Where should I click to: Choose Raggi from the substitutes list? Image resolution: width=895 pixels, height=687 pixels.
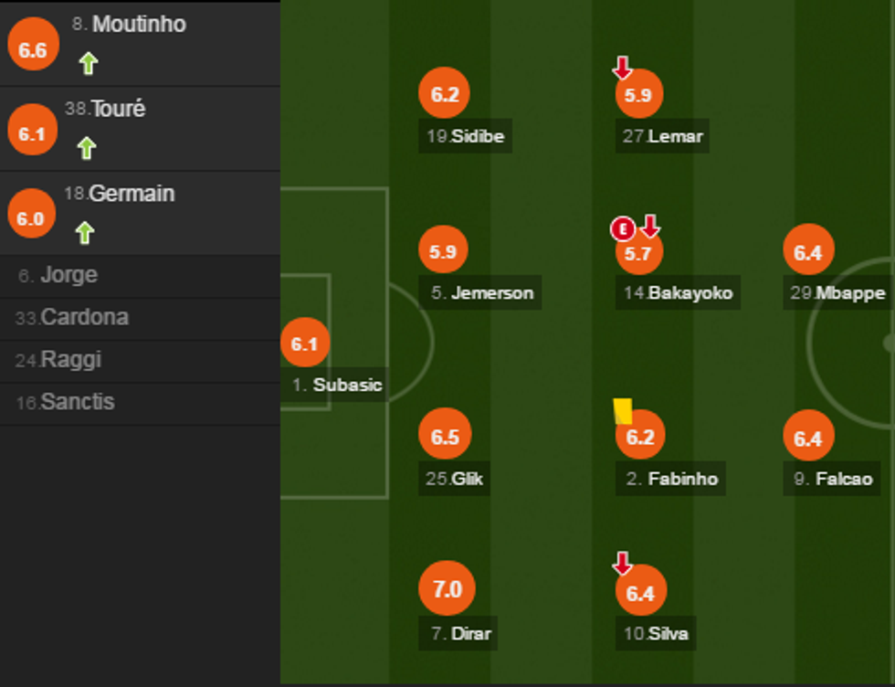click(70, 360)
